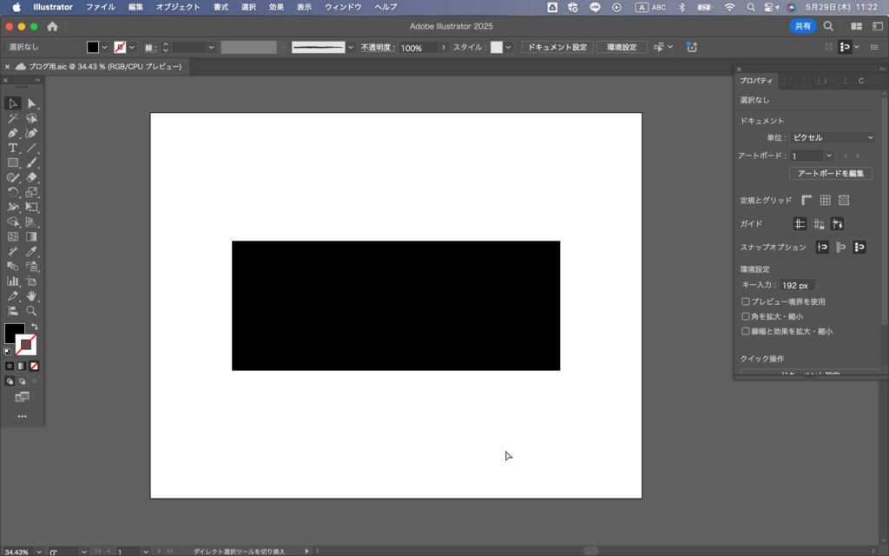Screen dimensions: 889x556
Task: Select the Free Transform tool
Action: 32,207
